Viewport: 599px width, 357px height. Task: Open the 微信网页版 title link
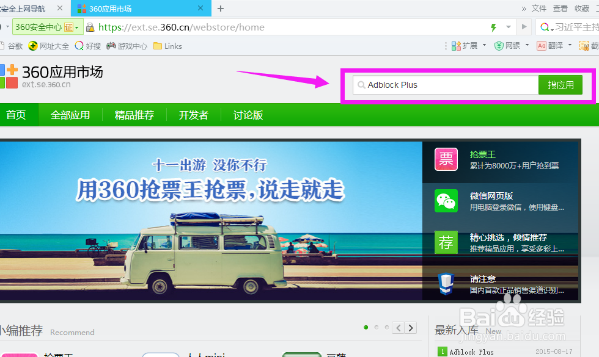(x=491, y=196)
